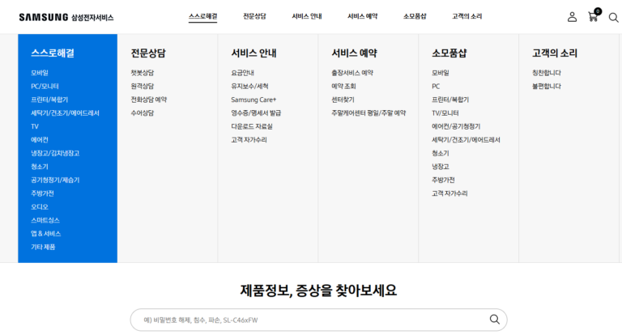
Task: Click the 고객의 소리 column heading
Action: click(x=555, y=53)
